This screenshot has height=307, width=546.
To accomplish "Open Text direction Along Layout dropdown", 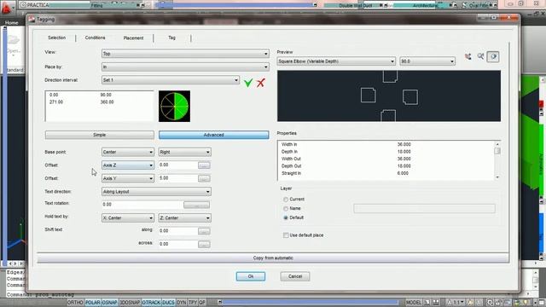I will (x=156, y=192).
